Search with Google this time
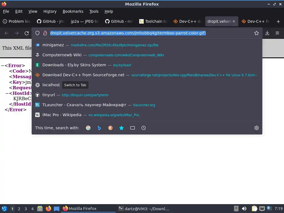 88,128
